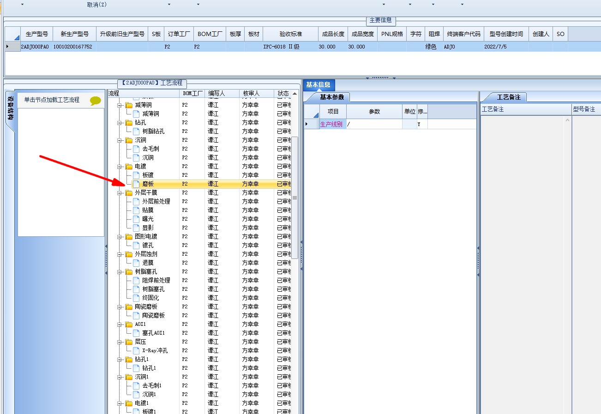Screen dimensions: 601x414
Task: Click the 去毛刺1 document icon
Action: coord(136,386)
